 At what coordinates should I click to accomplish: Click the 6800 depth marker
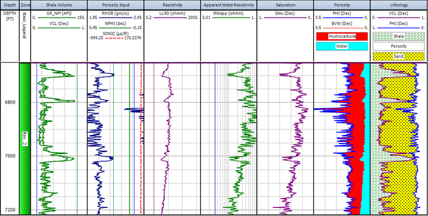coord(10,102)
